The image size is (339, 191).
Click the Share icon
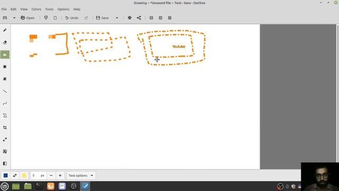(139, 18)
